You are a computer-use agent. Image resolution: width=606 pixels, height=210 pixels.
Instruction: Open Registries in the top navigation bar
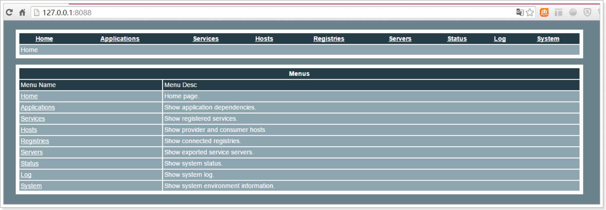[329, 39]
